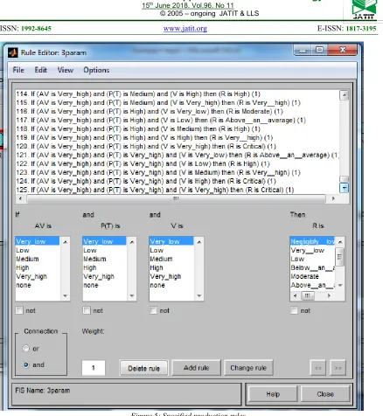Open the Edit menu
This screenshot has width=383, height=416.
click(x=41, y=70)
